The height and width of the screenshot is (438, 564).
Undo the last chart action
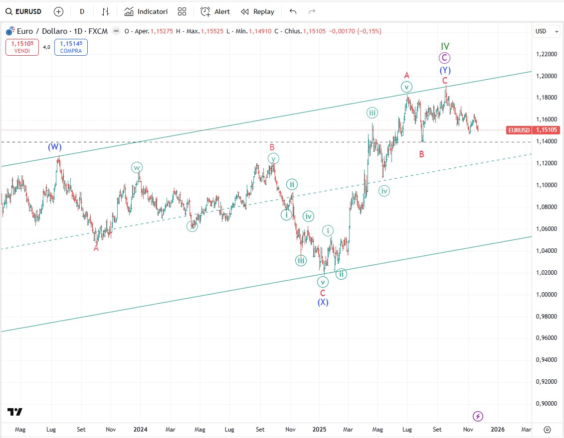tap(293, 11)
